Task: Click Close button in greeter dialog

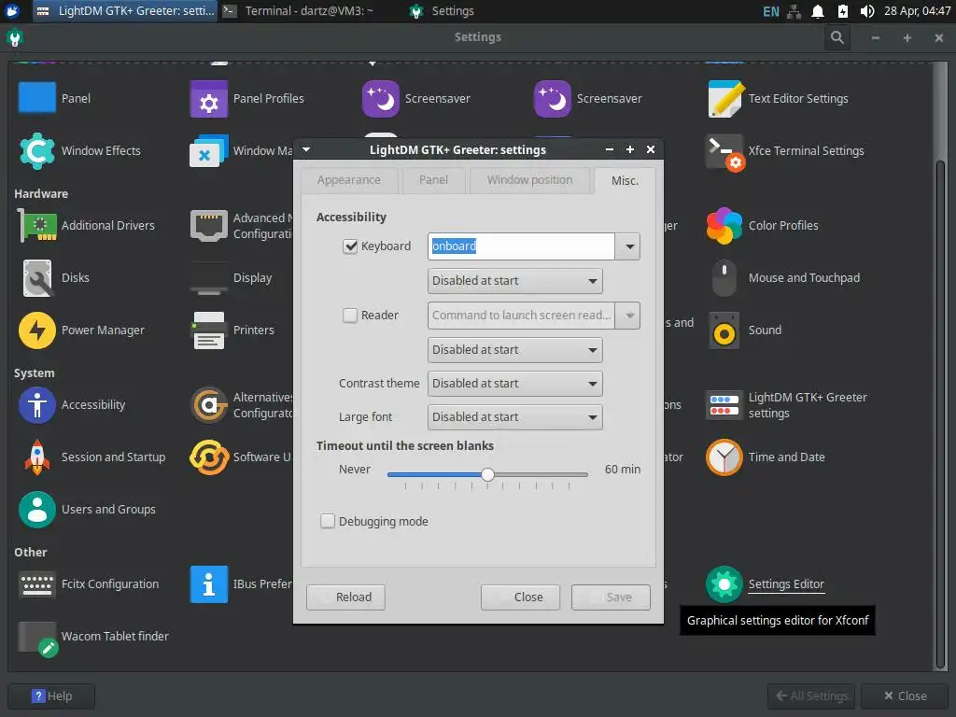Action: [x=520, y=597]
